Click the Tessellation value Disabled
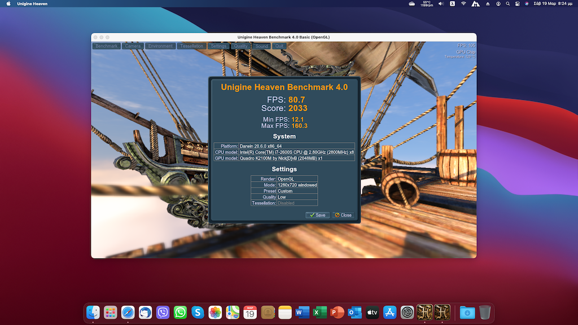Screen dimensions: 578x325 tap(297, 203)
